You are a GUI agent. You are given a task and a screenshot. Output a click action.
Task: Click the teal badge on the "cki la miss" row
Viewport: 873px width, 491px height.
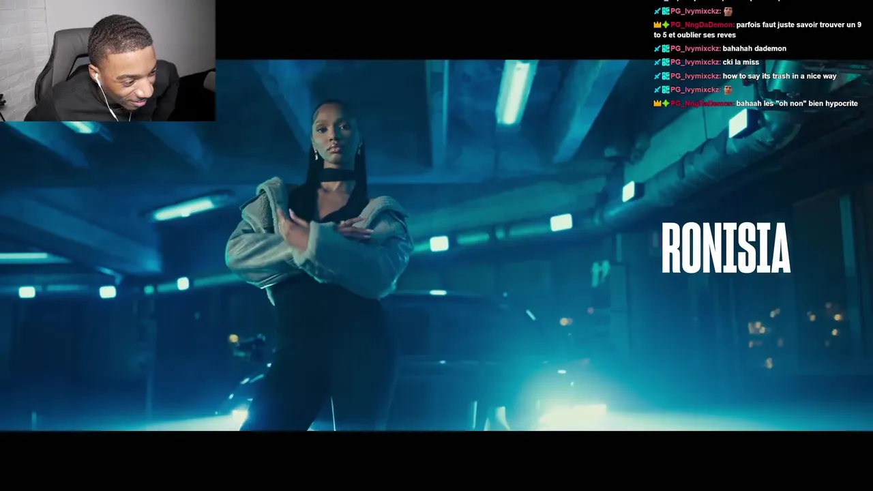pyautogui.click(x=666, y=62)
